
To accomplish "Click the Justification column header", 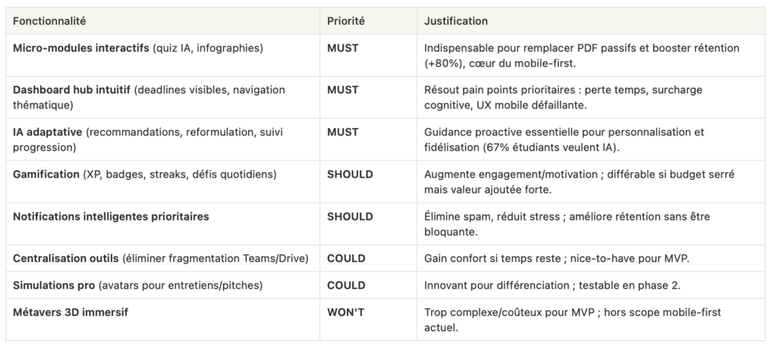I will (456, 21).
